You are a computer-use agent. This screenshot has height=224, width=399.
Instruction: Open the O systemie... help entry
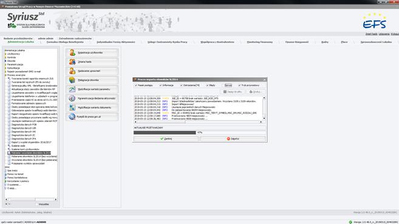point(14,185)
